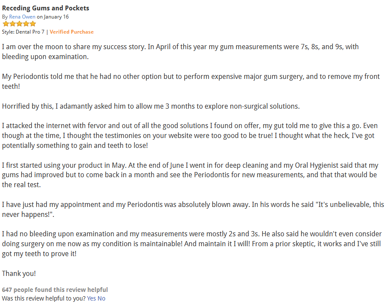
Task: Open the "Receding Gums and Pockets" review title
Action: click(x=46, y=8)
